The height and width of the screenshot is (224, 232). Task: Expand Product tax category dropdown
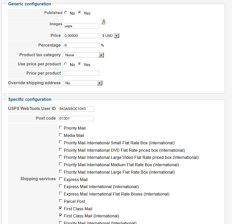84,55
